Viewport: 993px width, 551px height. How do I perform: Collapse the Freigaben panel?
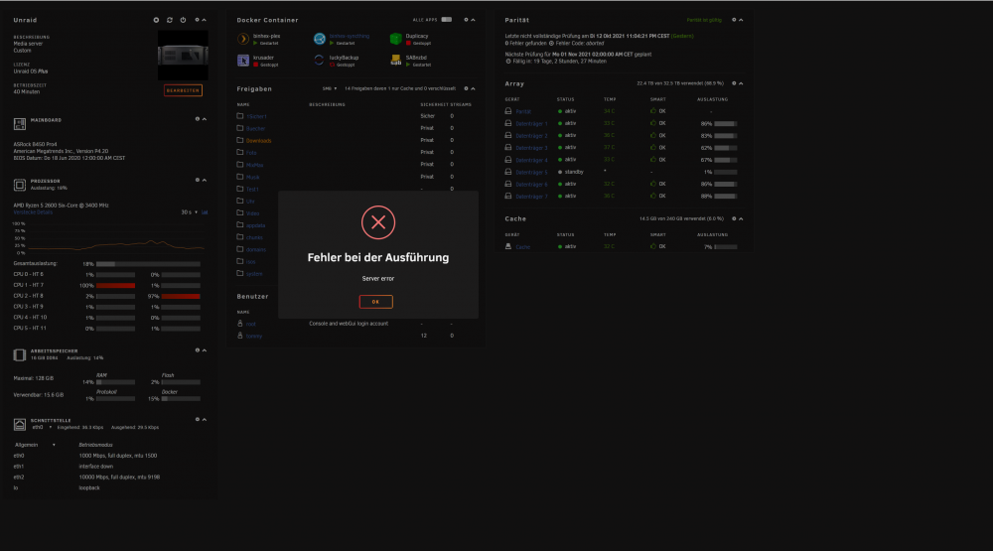click(x=473, y=88)
